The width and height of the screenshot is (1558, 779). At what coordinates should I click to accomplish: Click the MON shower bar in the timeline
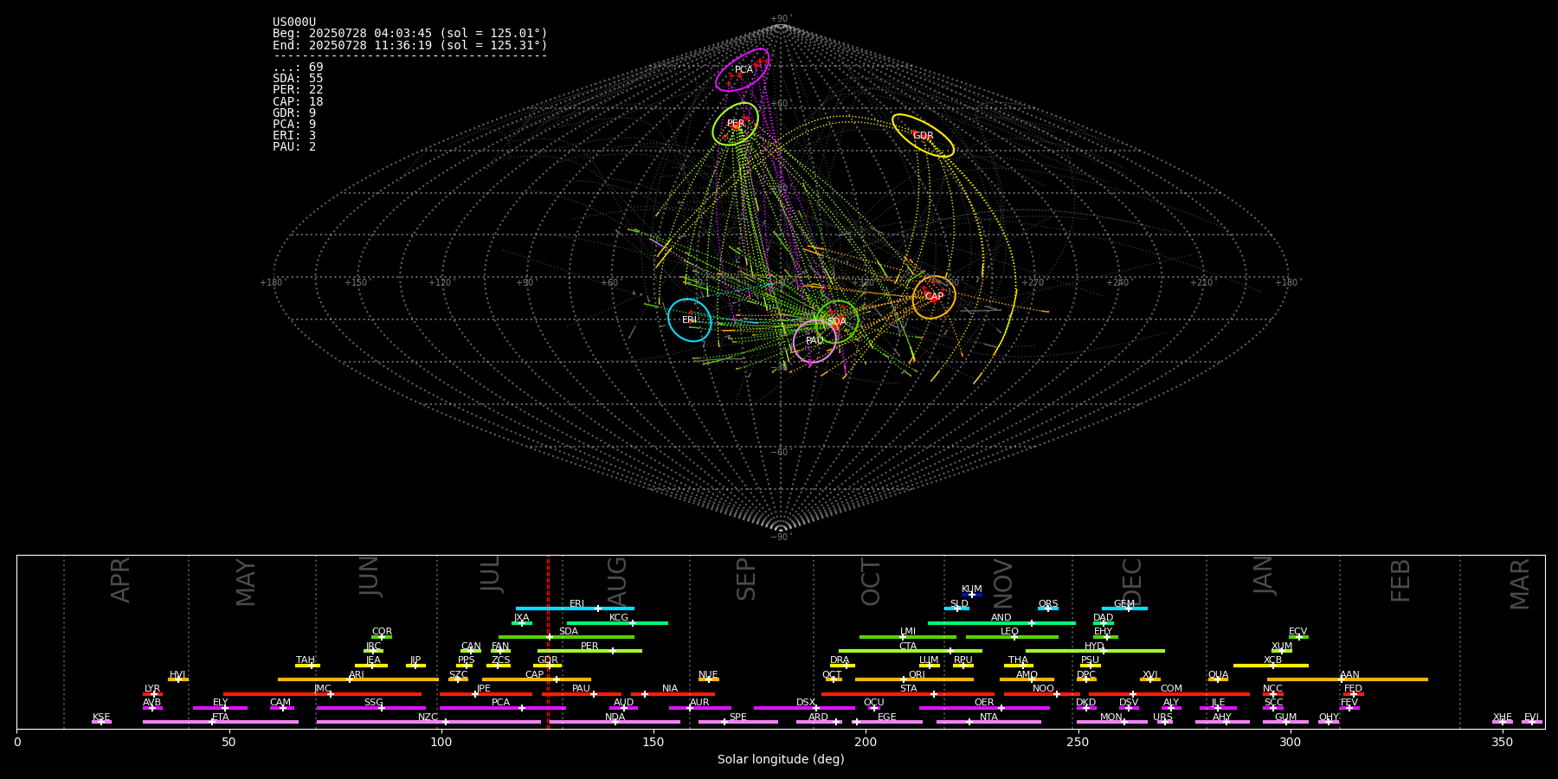point(1111,722)
